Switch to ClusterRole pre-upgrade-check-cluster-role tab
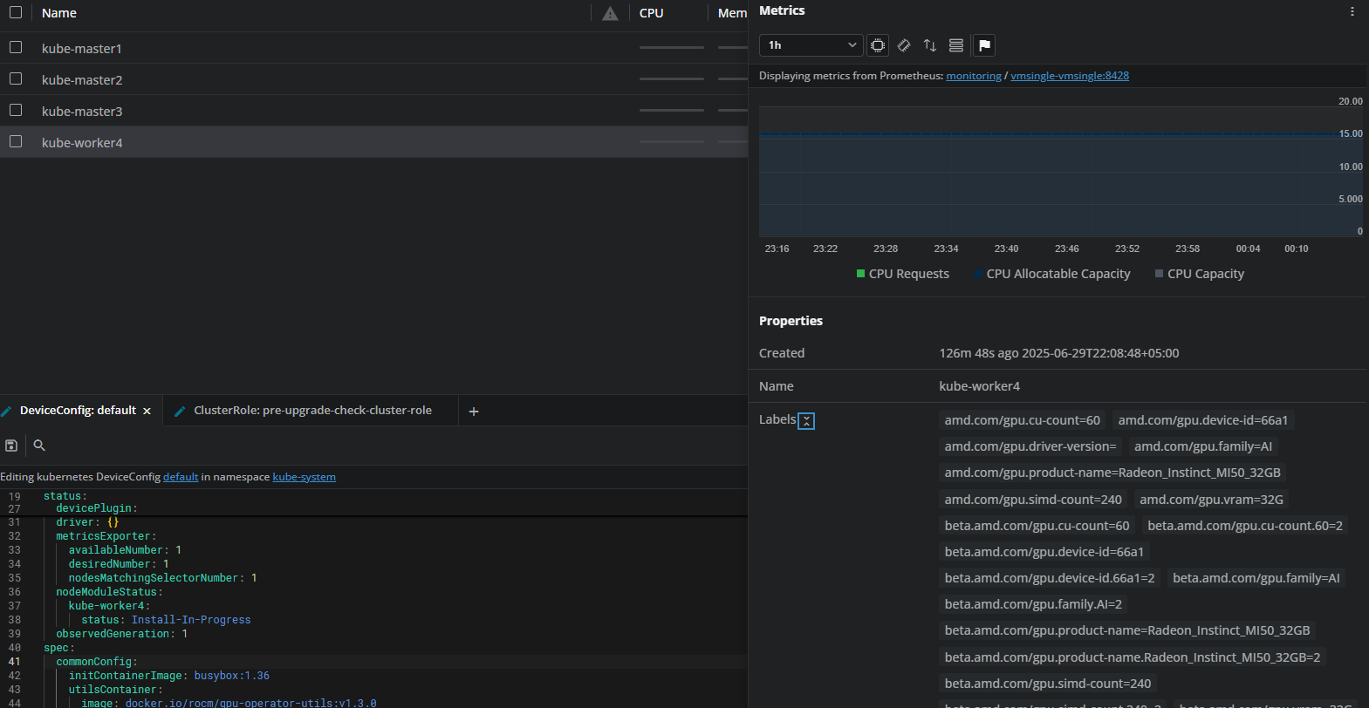This screenshot has height=708, width=1369. coord(311,411)
